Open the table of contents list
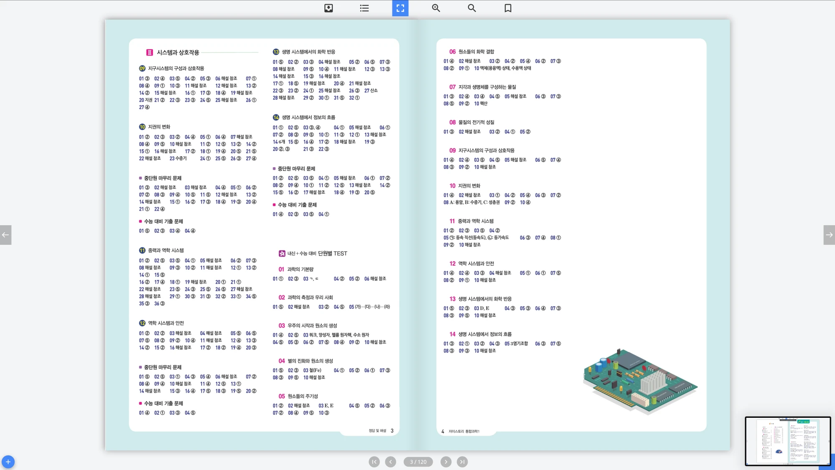The image size is (835, 470). (364, 8)
